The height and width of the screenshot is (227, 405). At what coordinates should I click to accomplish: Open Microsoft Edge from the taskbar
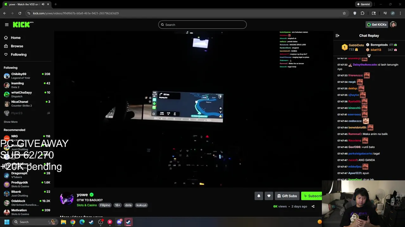click(x=82, y=222)
